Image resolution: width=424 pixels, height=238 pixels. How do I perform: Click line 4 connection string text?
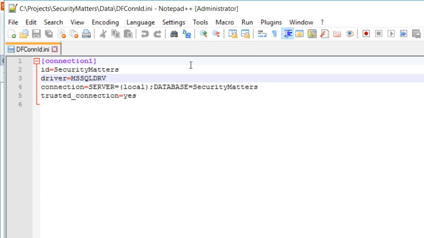pos(149,87)
